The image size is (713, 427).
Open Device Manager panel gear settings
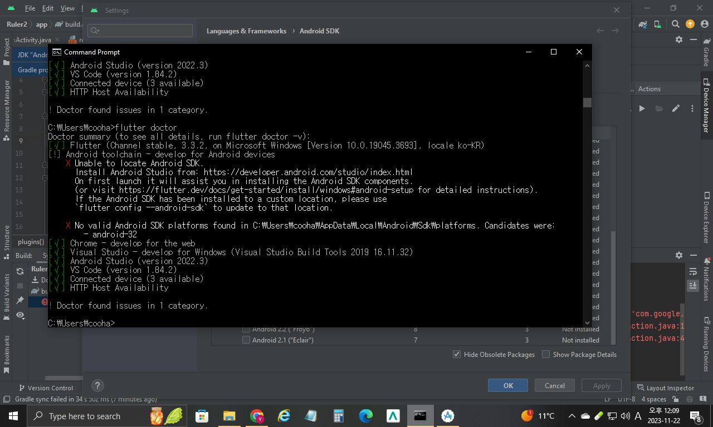point(678,39)
